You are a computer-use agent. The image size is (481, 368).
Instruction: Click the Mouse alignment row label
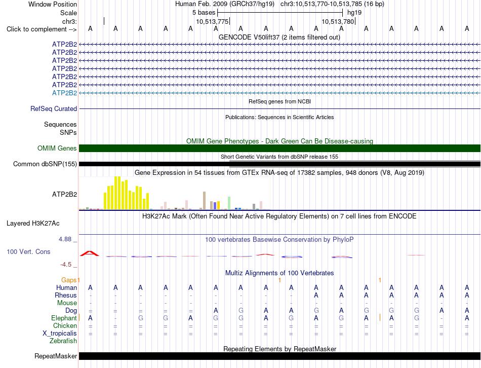point(67,303)
